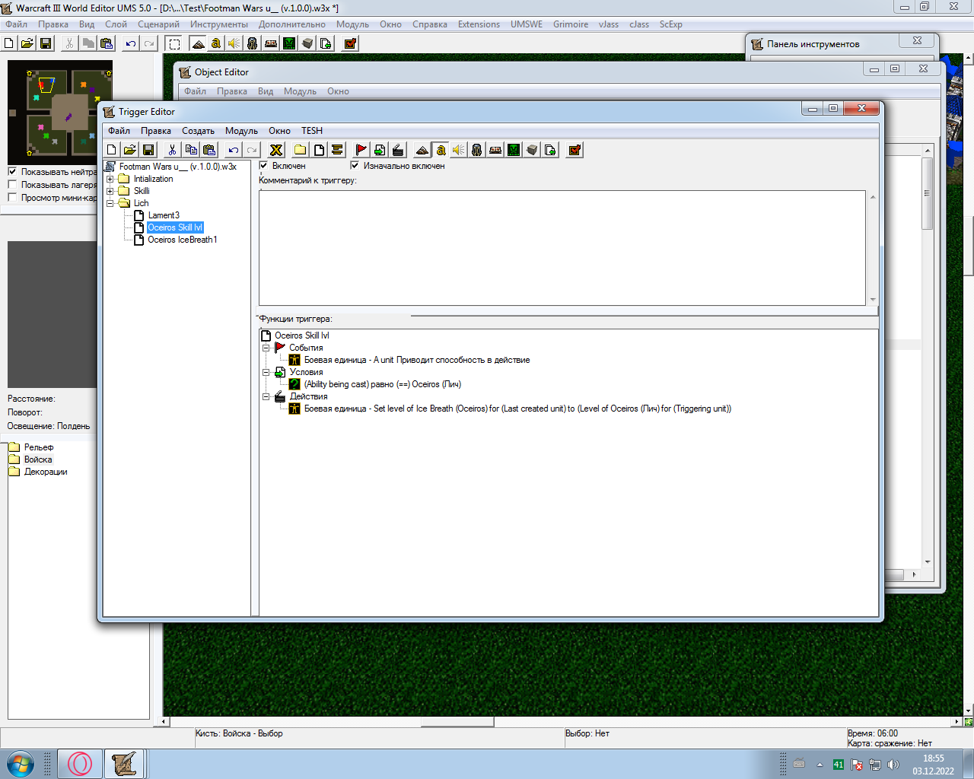Open the Вид menu in Object Editor

point(266,91)
